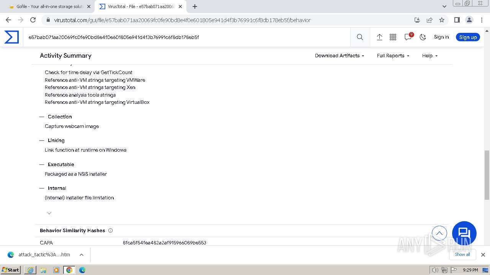Open attack_tactic htm download options arrow

click(81, 255)
